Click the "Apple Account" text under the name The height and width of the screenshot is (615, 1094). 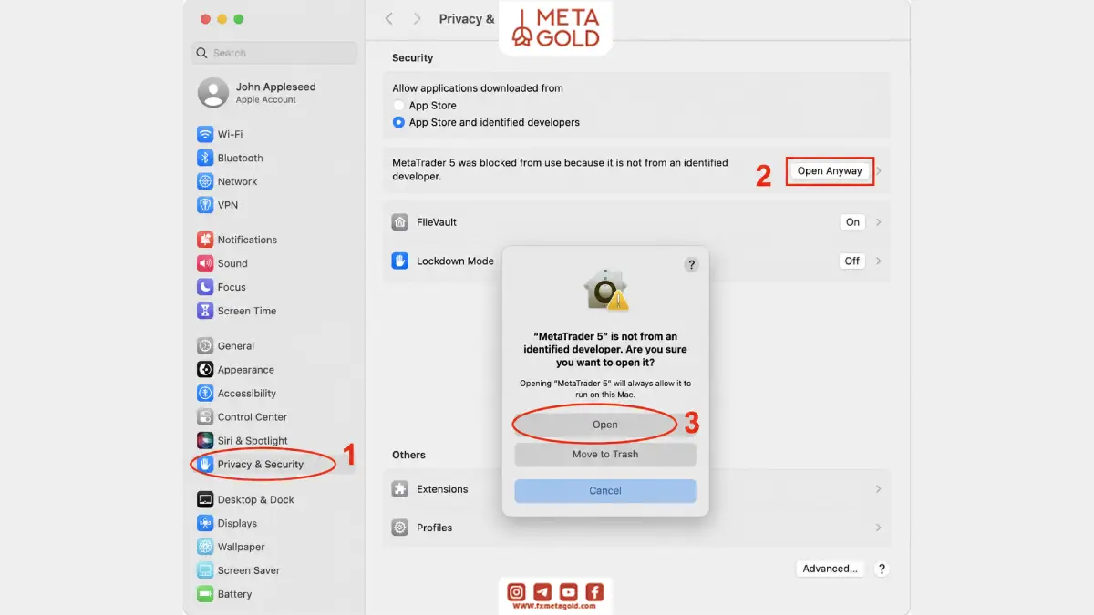pyautogui.click(x=266, y=100)
